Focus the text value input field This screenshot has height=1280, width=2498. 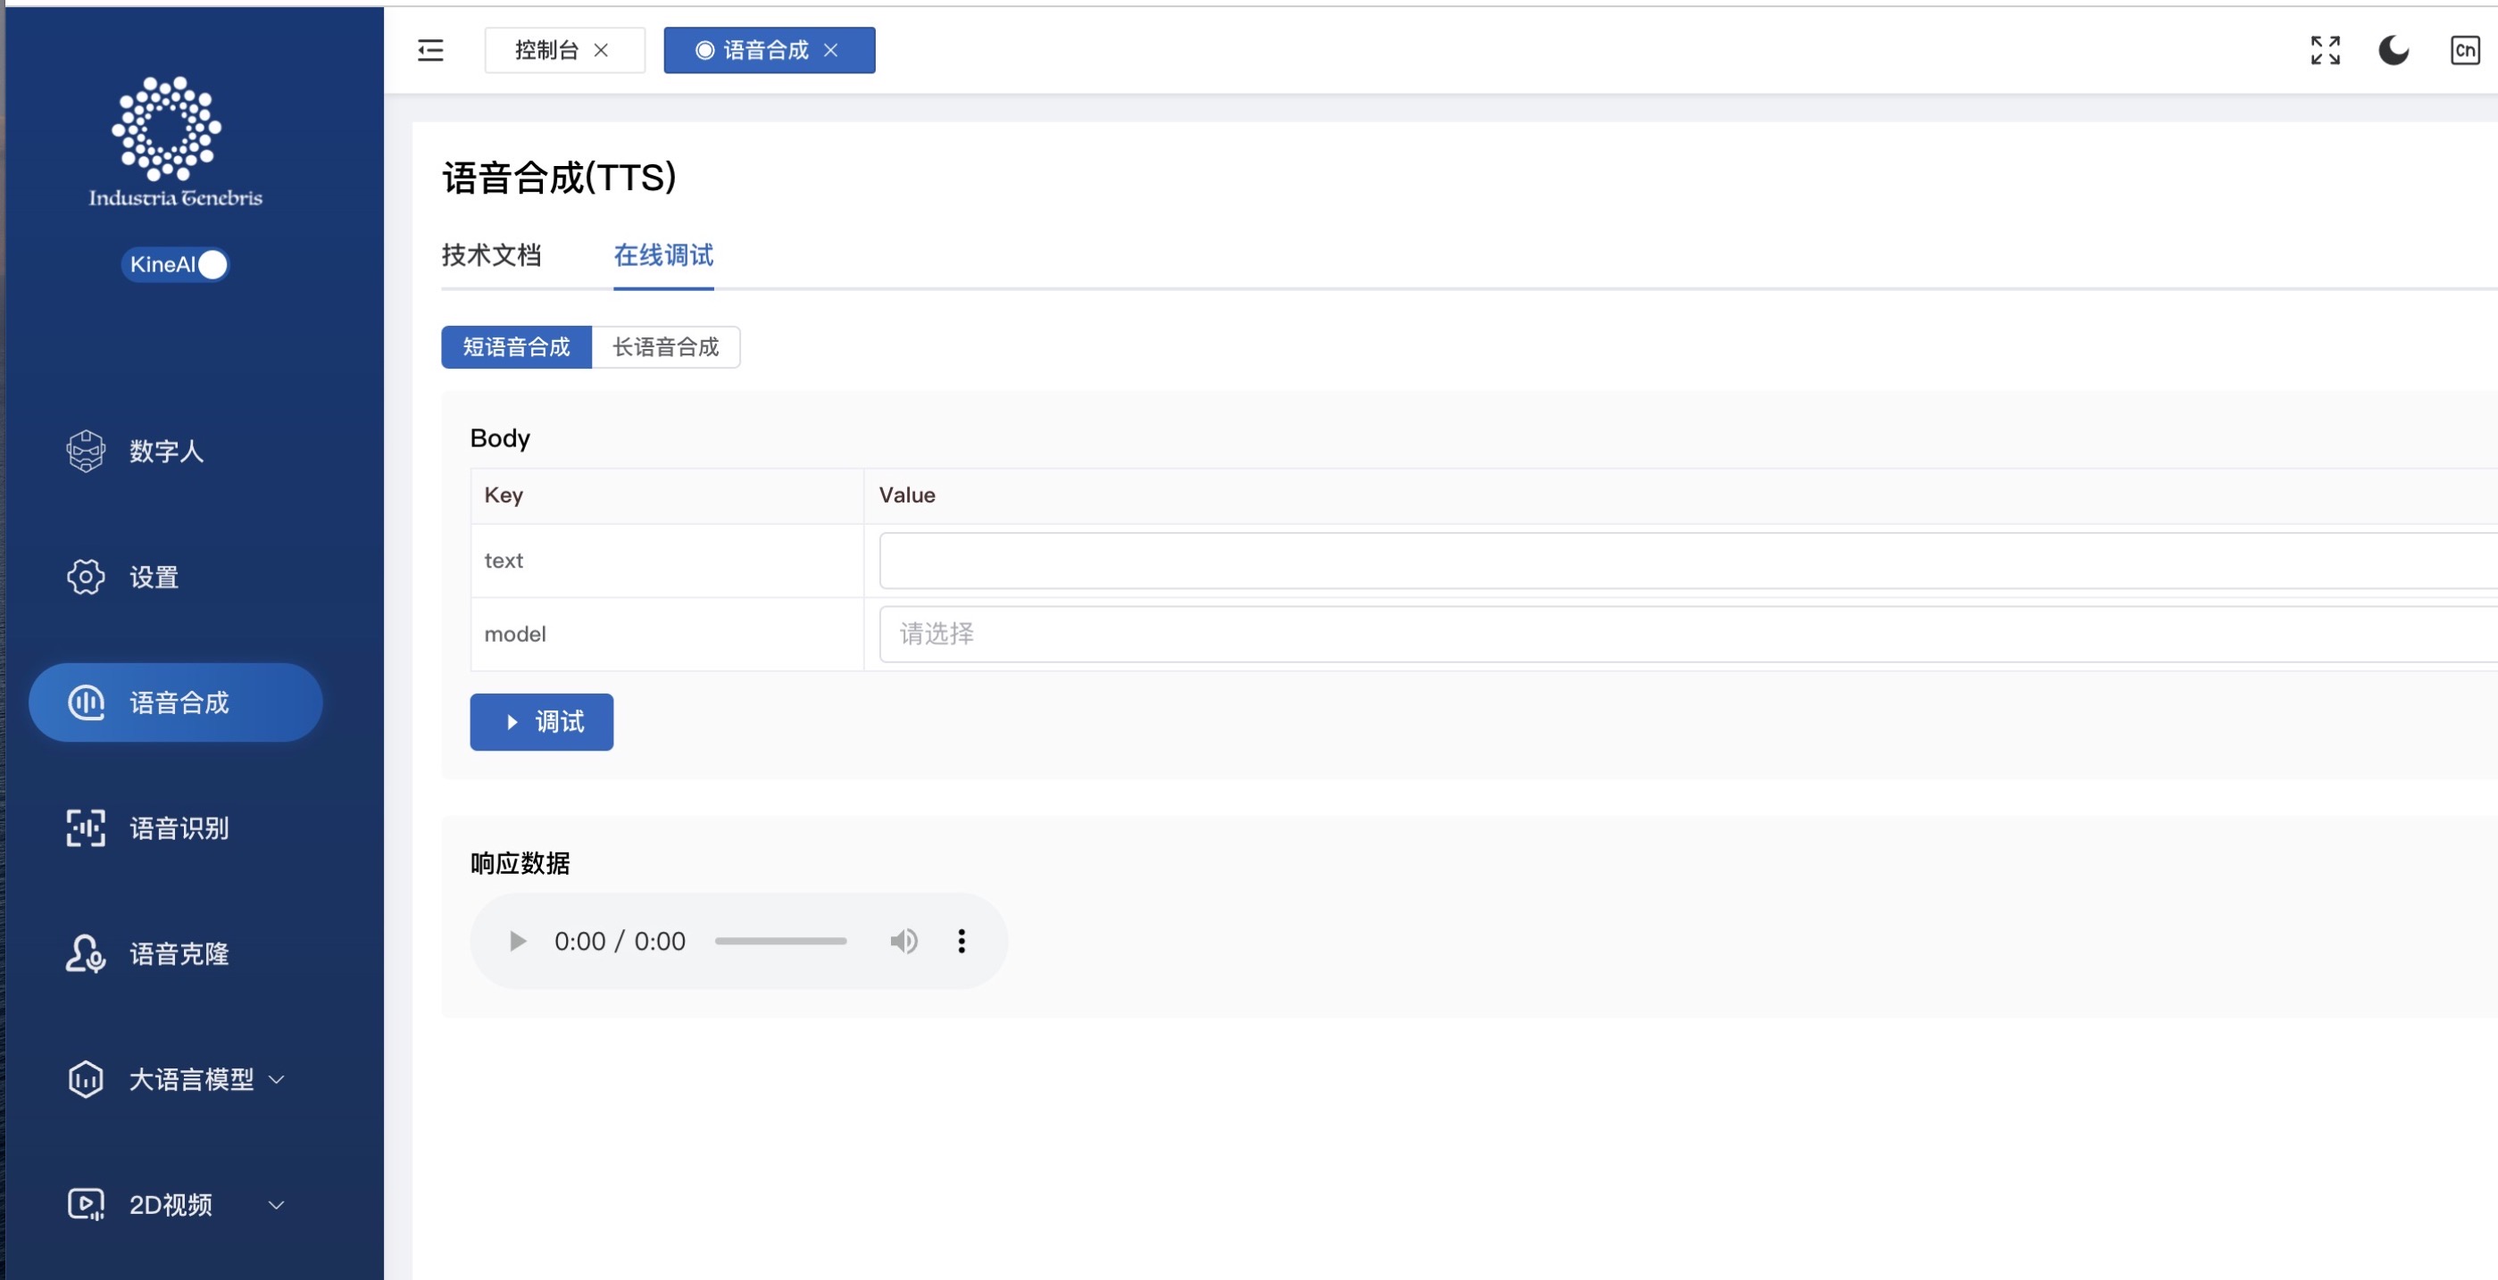[1687, 561]
